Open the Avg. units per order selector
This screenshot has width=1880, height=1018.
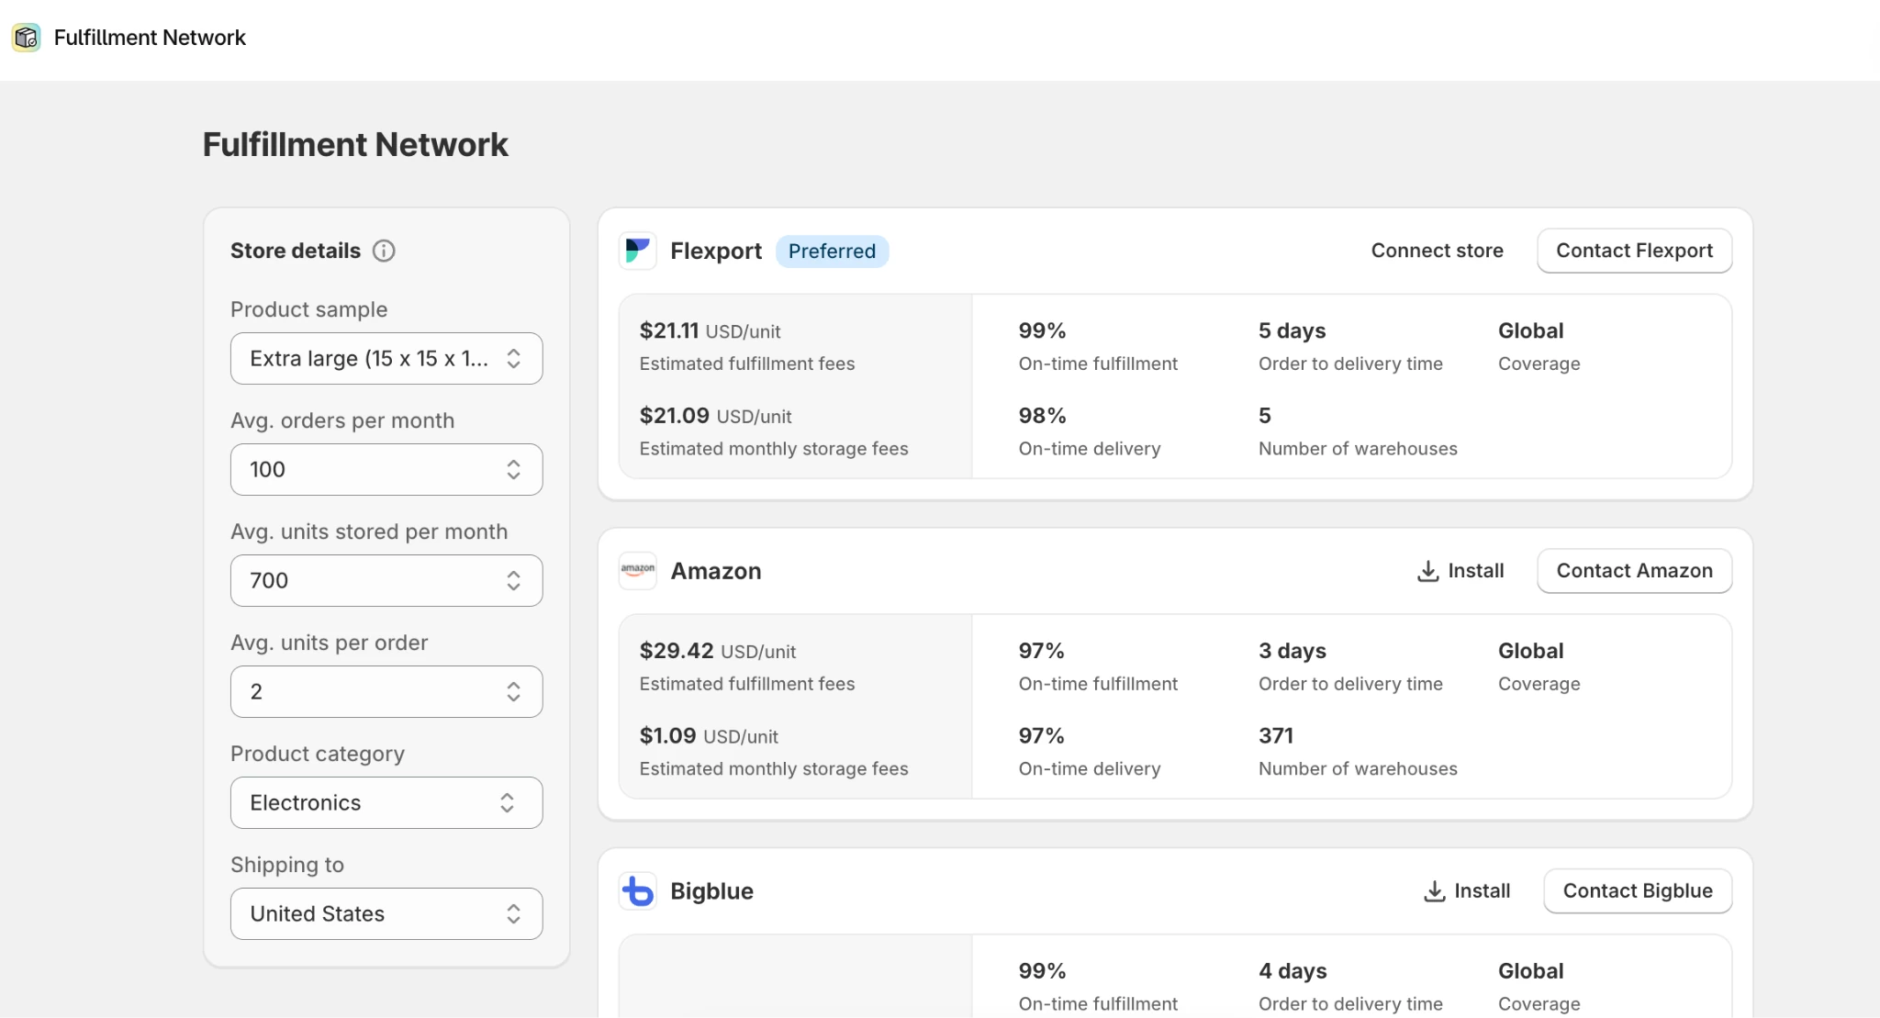click(x=386, y=691)
